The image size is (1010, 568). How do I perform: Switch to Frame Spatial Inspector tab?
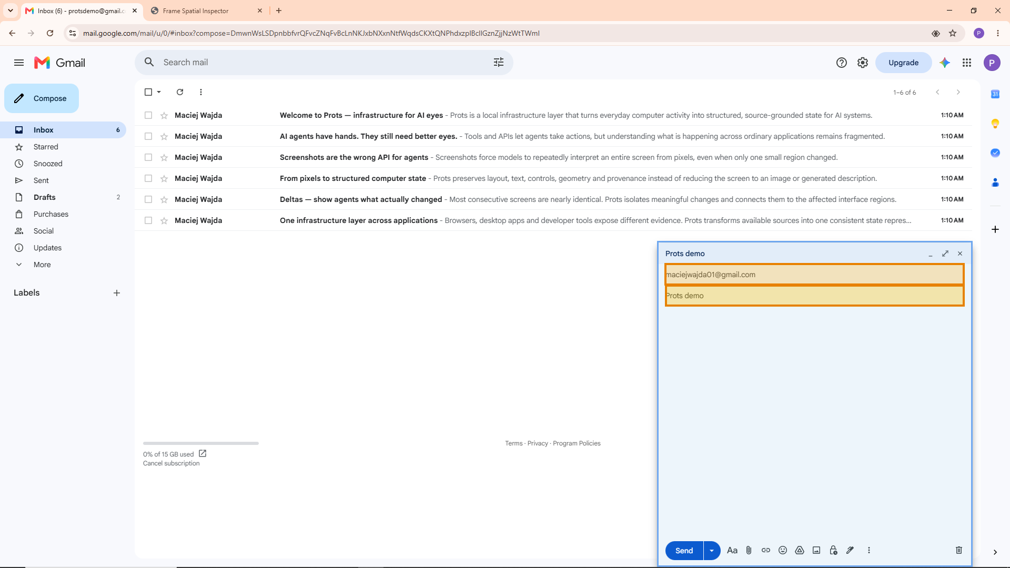tap(206, 11)
